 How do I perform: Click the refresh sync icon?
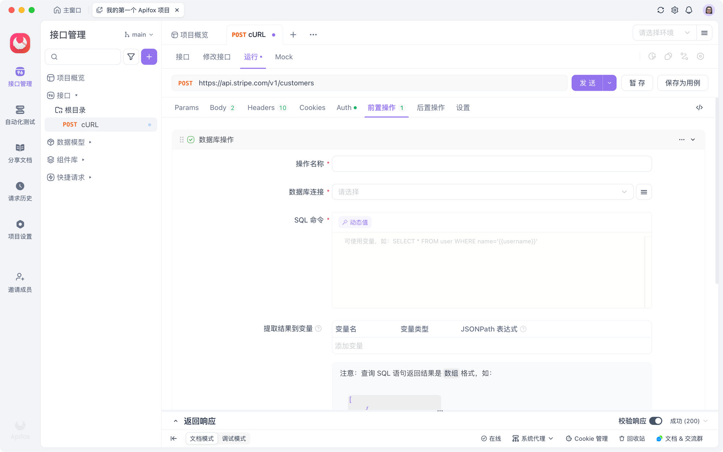pos(660,10)
